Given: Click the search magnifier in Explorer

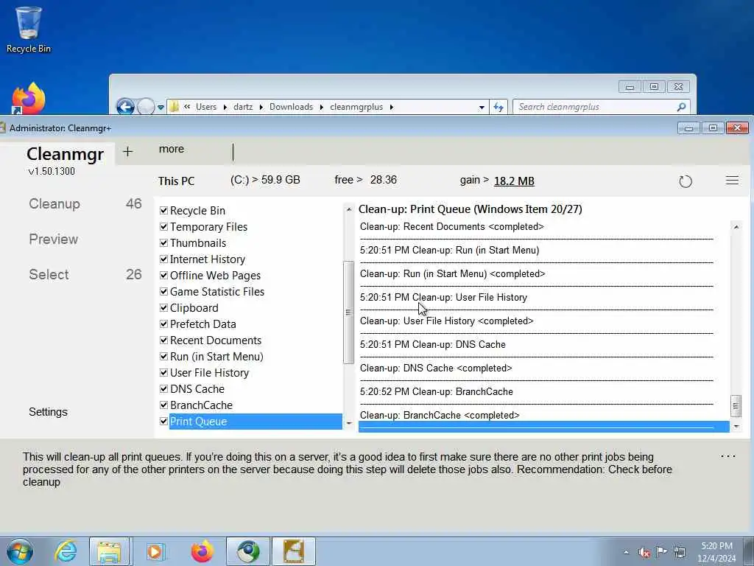Looking at the screenshot, I should (681, 107).
